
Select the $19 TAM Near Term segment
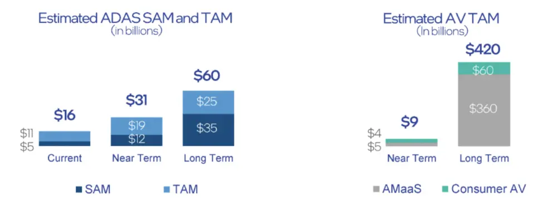[x=137, y=126]
